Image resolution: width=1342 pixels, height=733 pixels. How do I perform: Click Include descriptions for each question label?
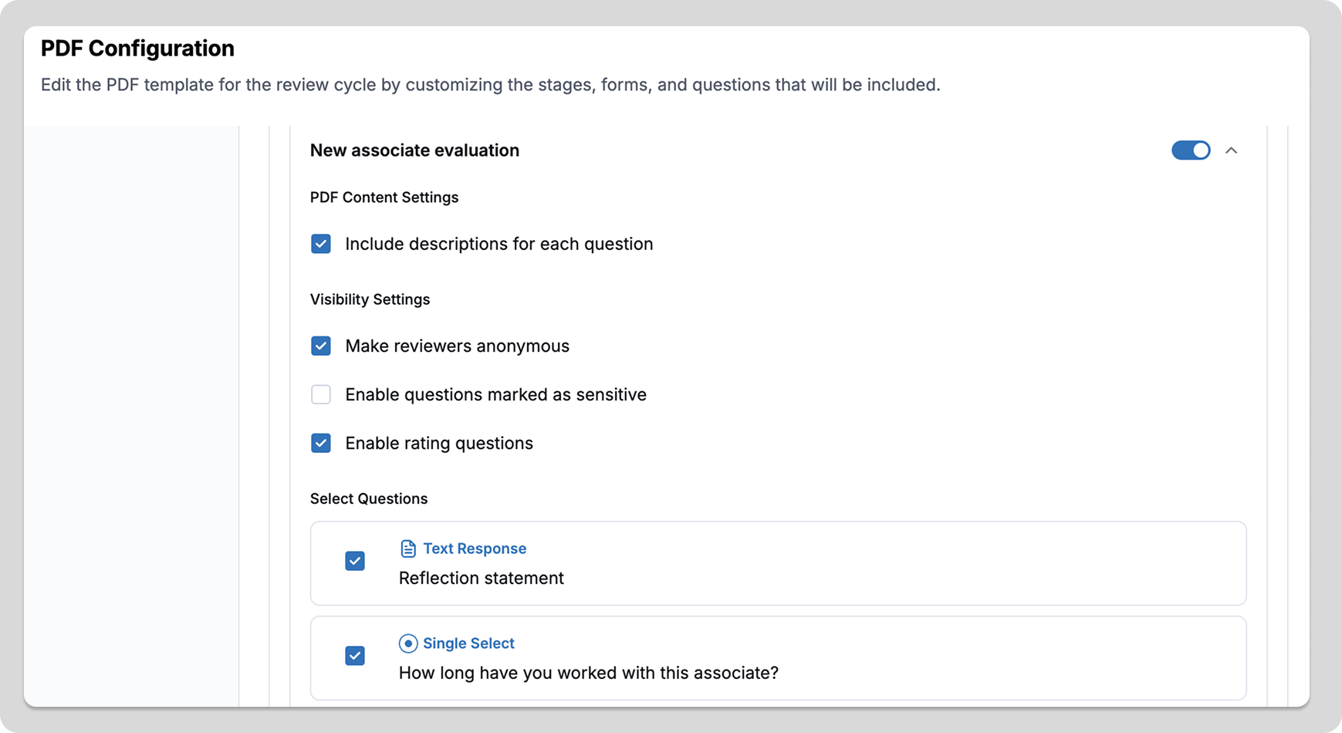coord(499,244)
